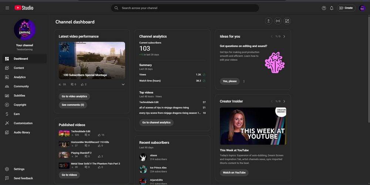Click the Ice Prince Alex subscriber avatar
This screenshot has height=185, width=370.
coord(143,170)
